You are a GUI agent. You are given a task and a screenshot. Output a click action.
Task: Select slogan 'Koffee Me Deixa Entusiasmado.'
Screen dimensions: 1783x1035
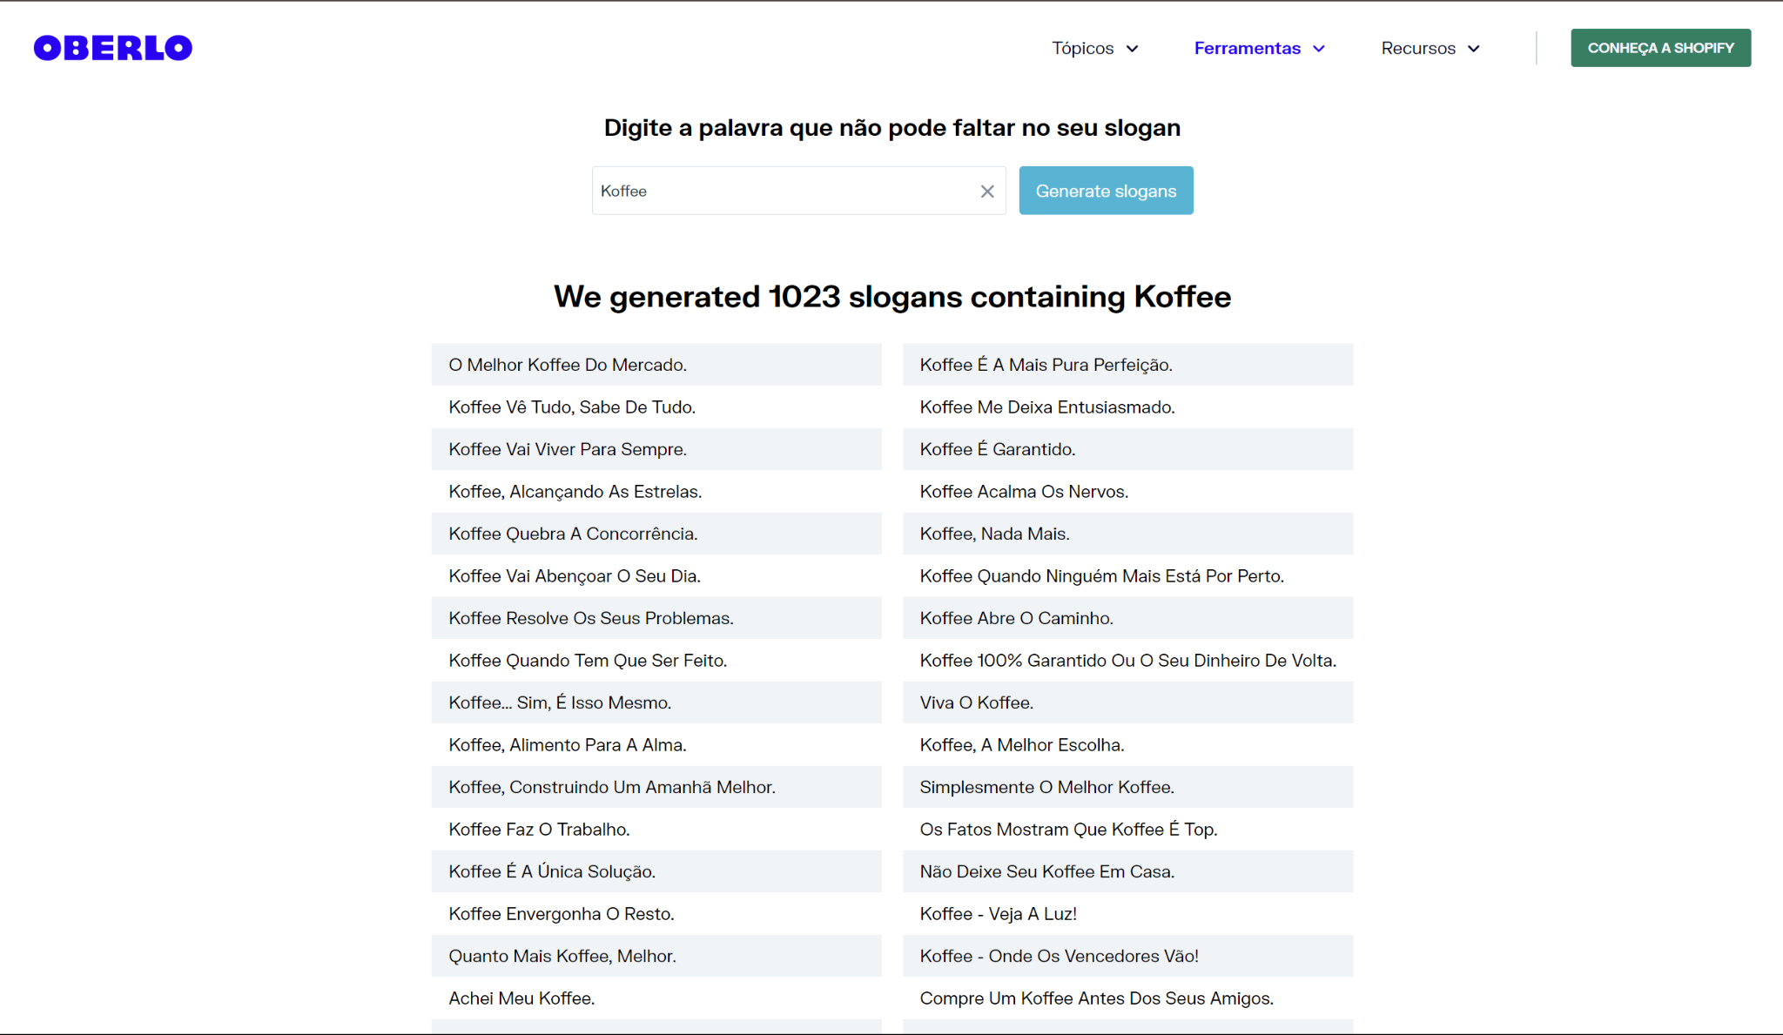1128,407
